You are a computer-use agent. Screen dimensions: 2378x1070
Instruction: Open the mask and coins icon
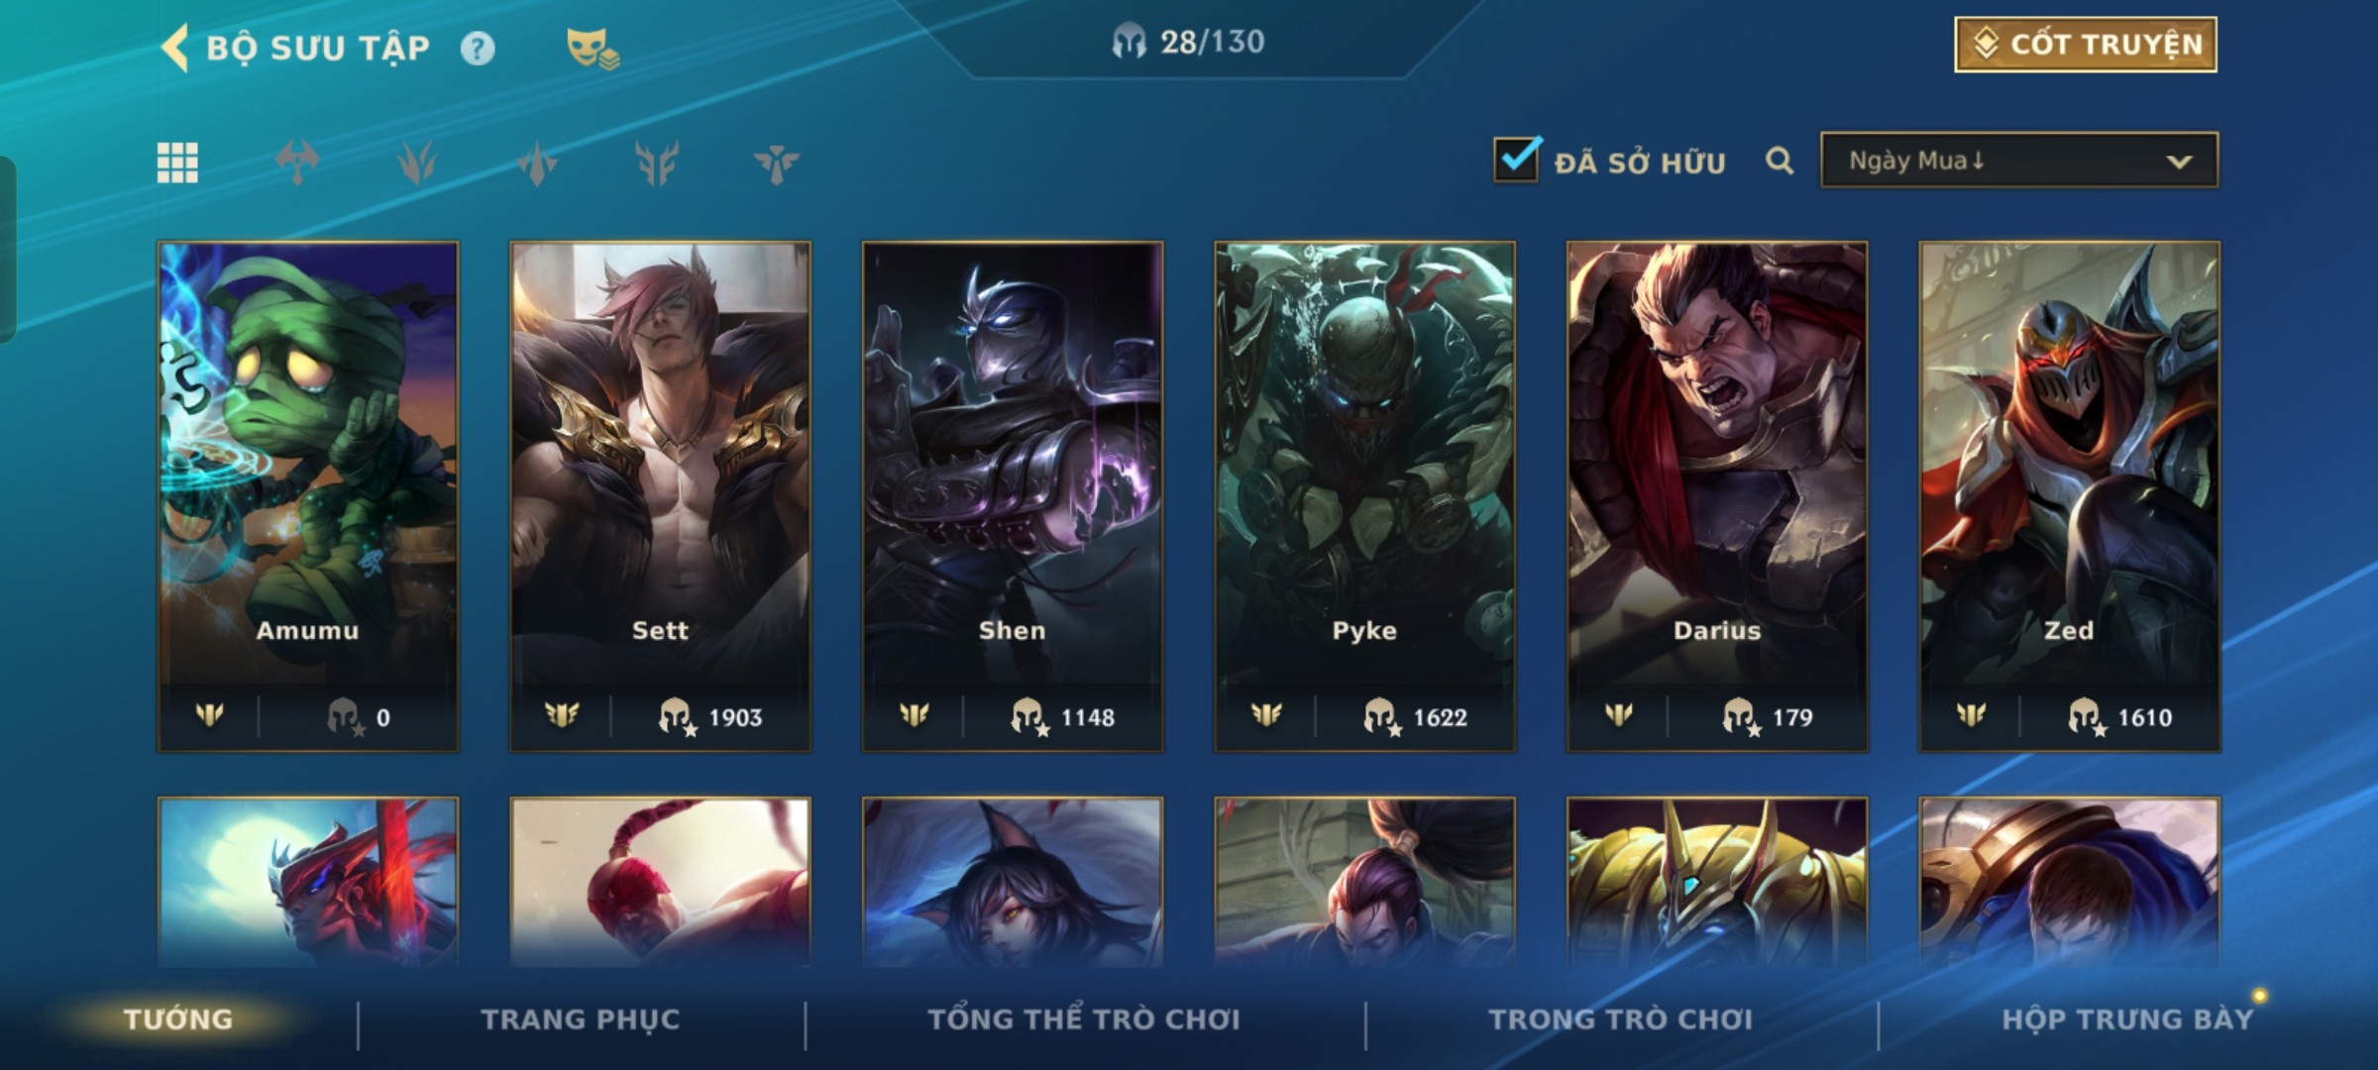(x=593, y=49)
